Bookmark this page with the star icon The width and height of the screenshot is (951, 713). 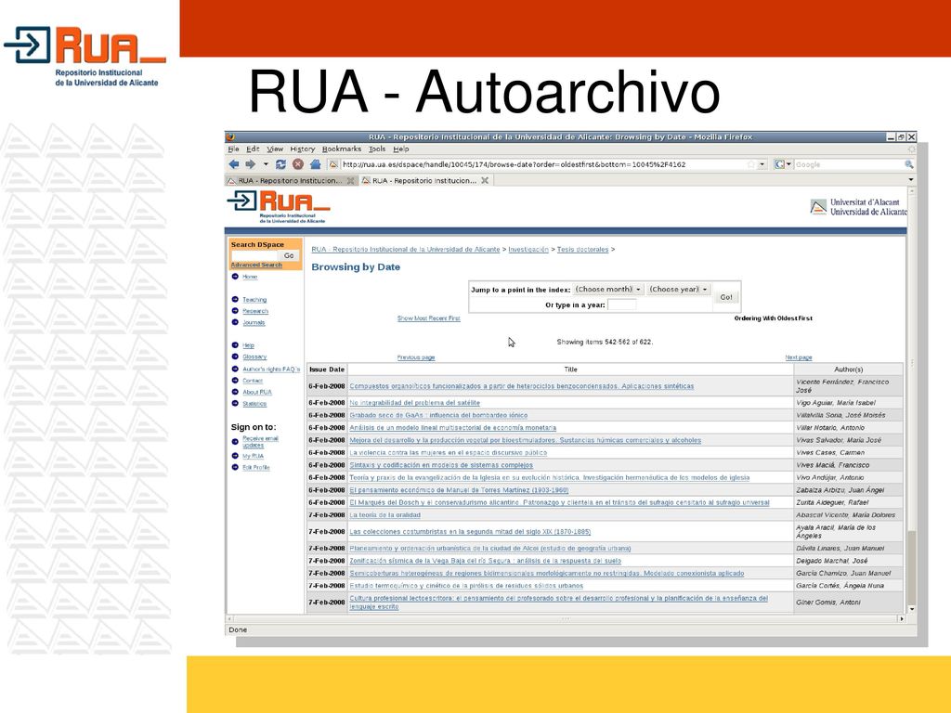click(x=751, y=164)
